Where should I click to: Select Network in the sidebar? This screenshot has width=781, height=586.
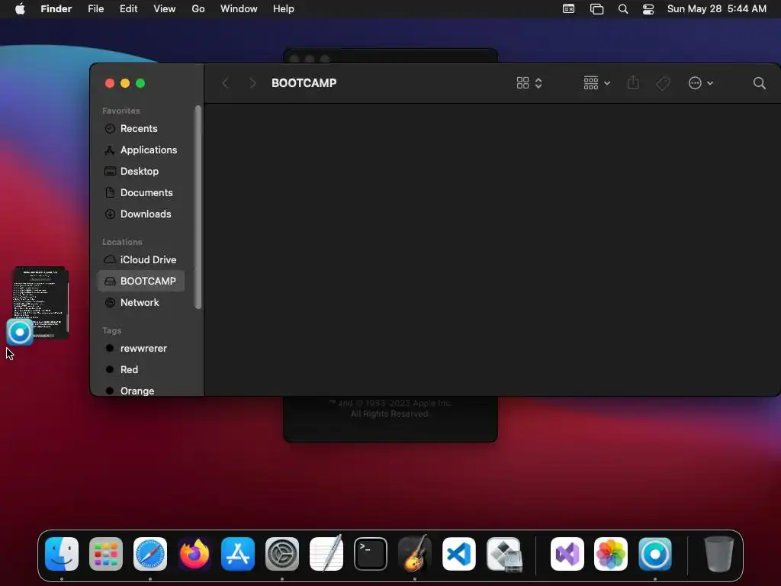(141, 302)
